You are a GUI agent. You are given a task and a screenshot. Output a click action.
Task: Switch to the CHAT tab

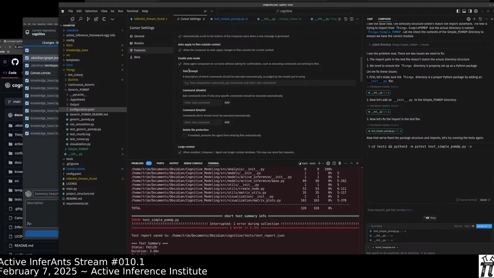pyautogui.click(x=370, y=19)
